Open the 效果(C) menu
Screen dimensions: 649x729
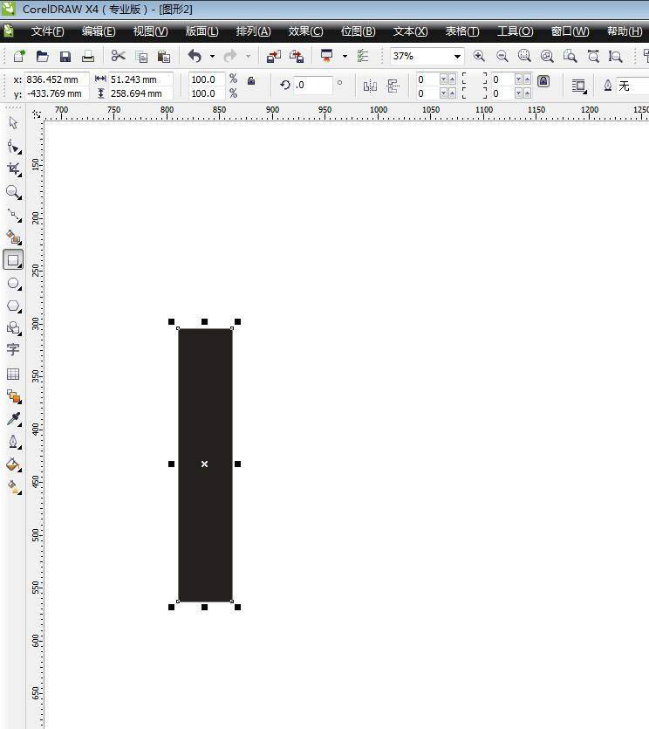point(305,31)
